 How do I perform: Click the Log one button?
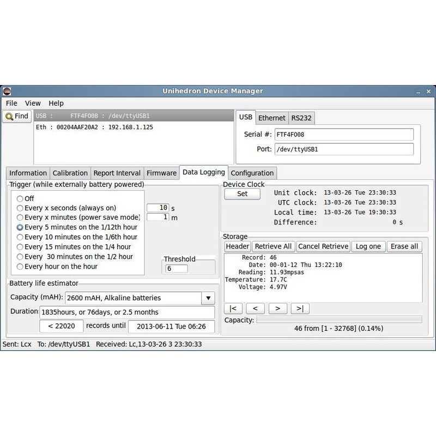[368, 246]
